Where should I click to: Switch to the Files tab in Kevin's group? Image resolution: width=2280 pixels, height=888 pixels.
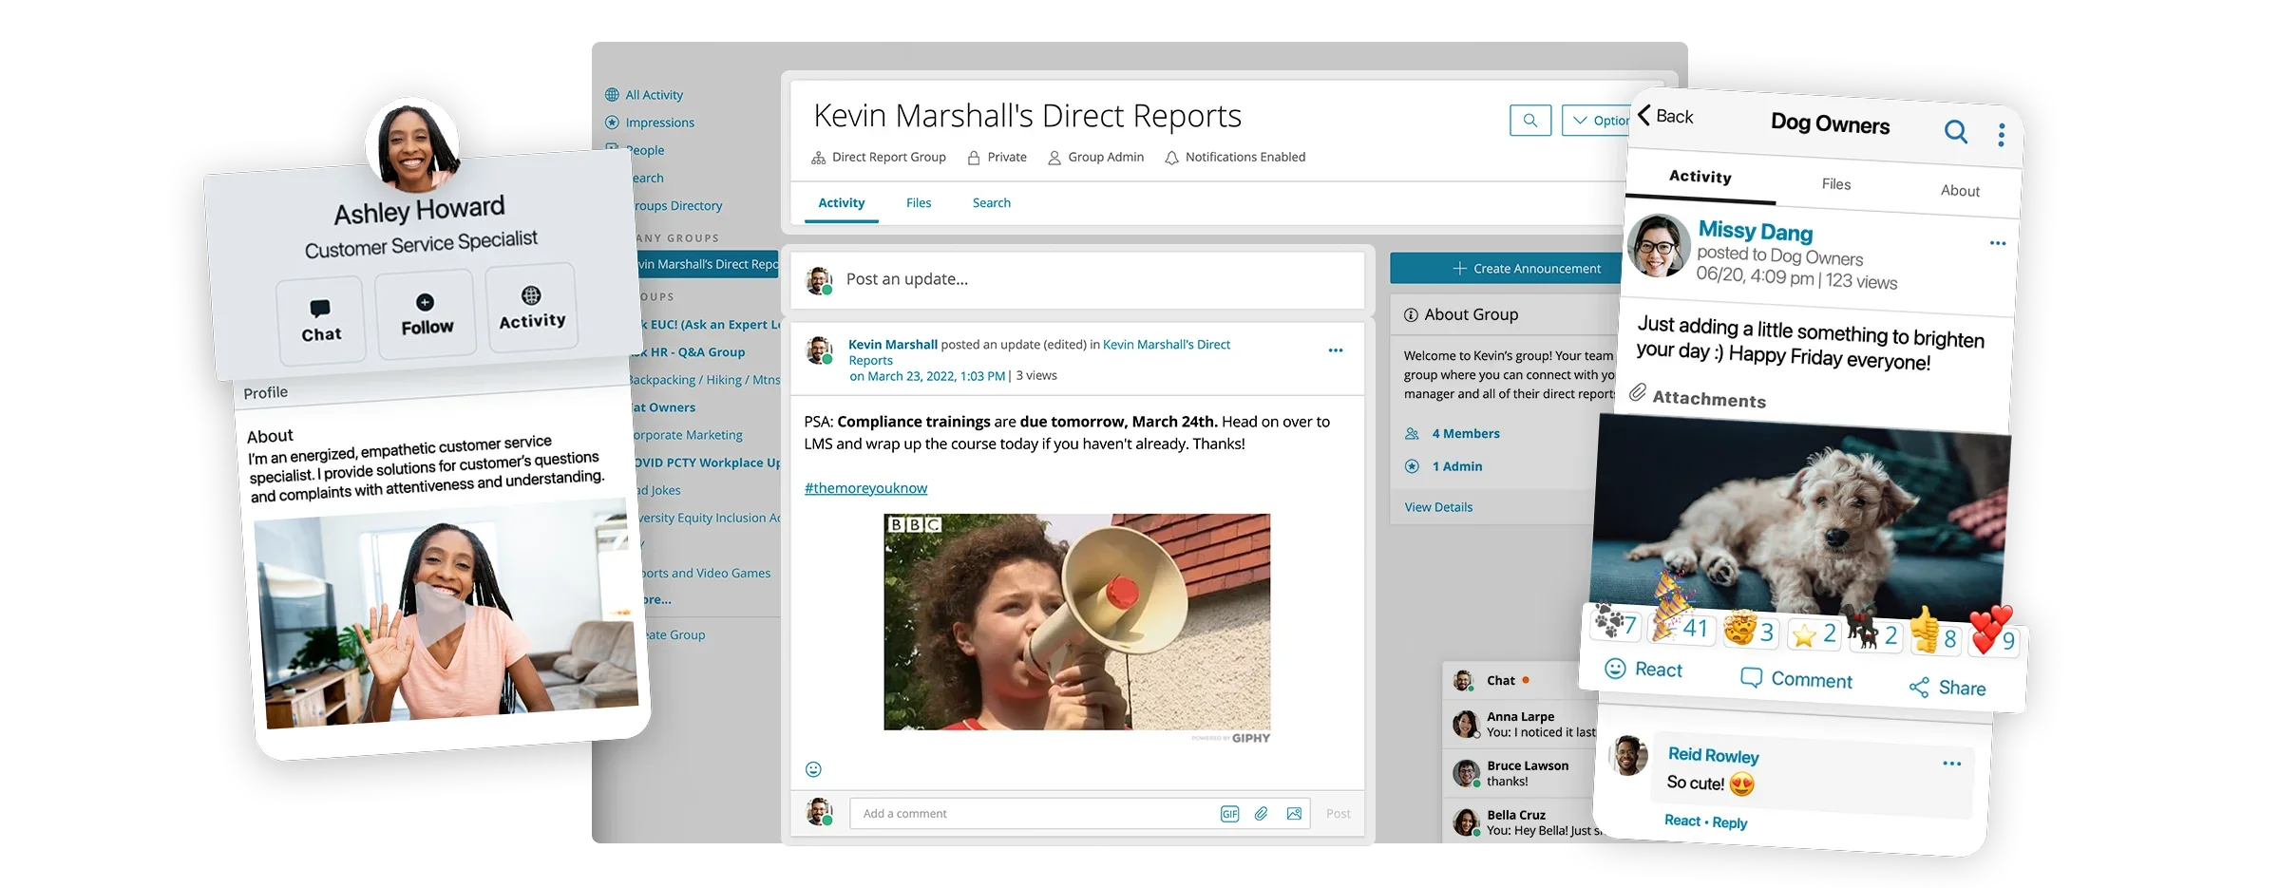(x=918, y=203)
